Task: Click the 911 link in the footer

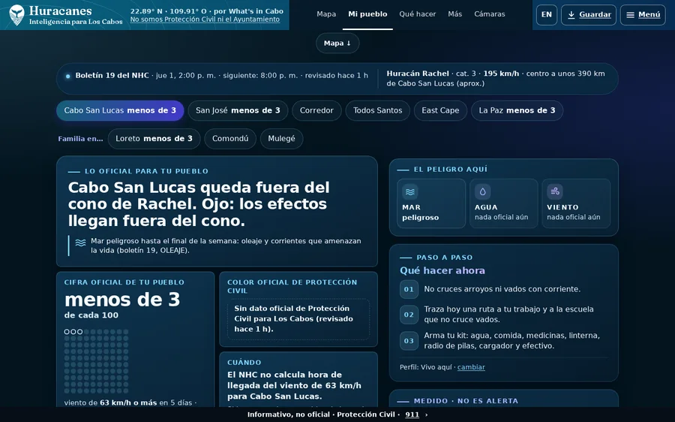Action: 412,414
